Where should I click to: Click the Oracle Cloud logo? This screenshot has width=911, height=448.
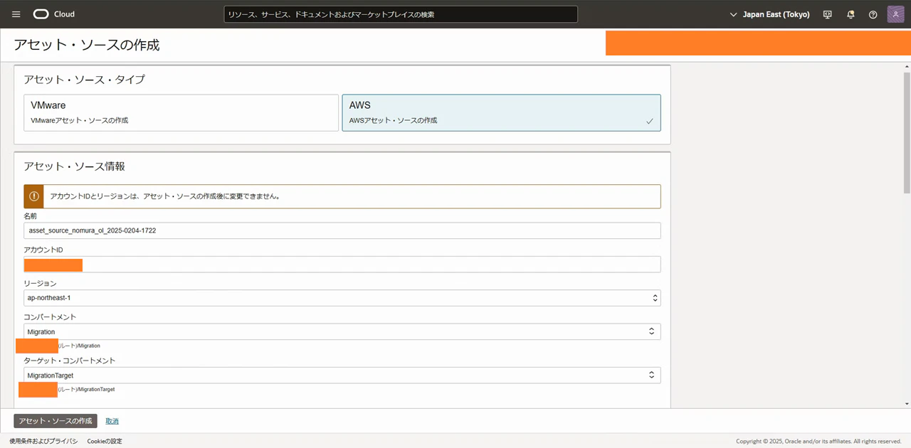coord(54,14)
